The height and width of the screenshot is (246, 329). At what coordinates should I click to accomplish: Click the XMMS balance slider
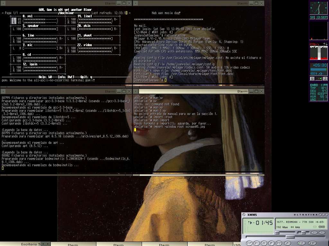click(x=304, y=233)
